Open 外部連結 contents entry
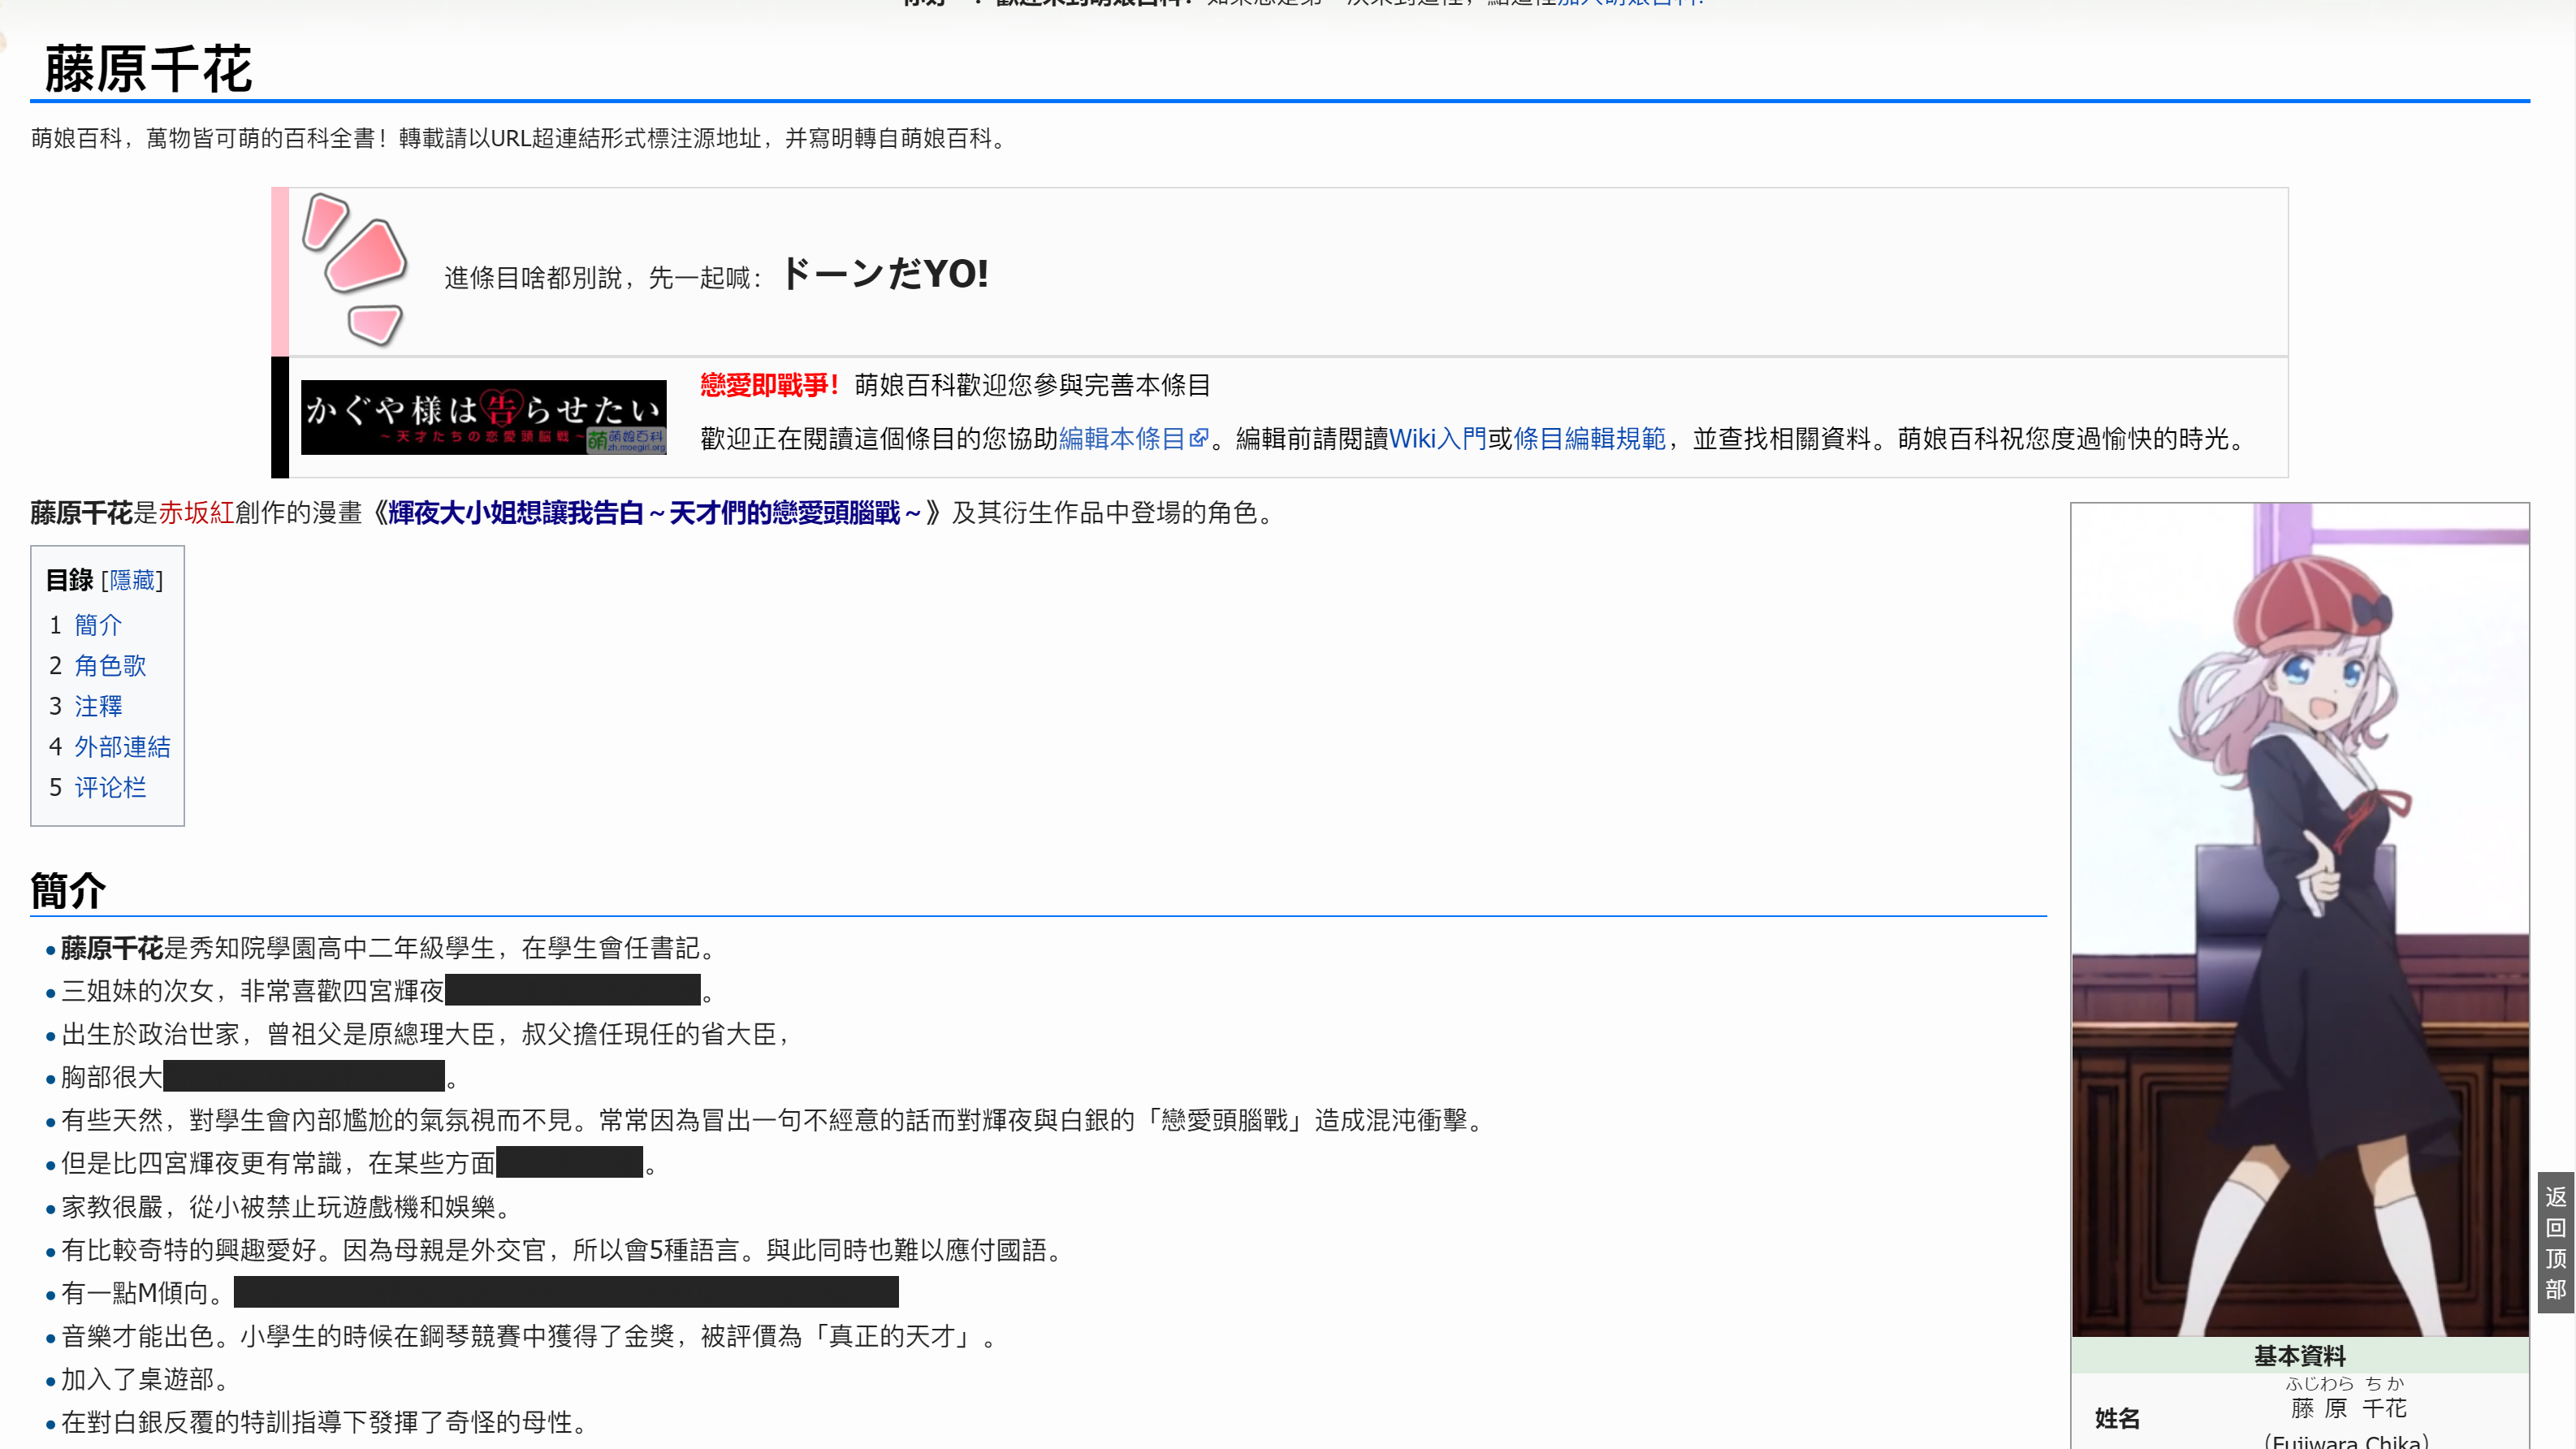The width and height of the screenshot is (2576, 1449). tap(122, 747)
